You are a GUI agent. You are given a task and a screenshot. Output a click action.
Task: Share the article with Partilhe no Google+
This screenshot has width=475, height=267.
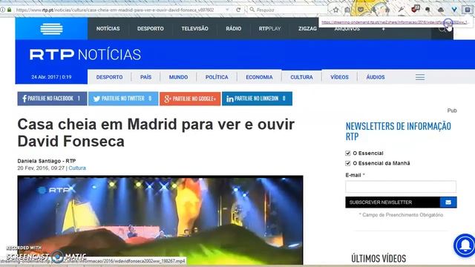(190, 99)
